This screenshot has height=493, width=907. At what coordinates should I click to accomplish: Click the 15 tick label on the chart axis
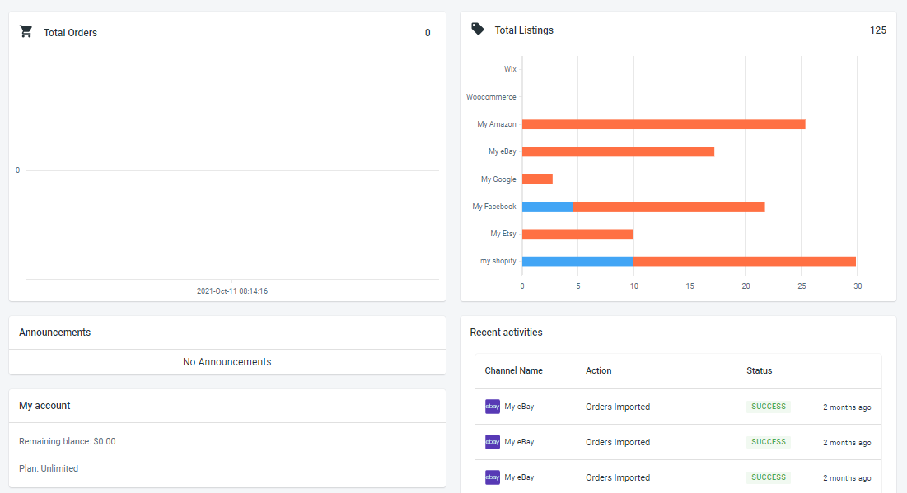(690, 286)
